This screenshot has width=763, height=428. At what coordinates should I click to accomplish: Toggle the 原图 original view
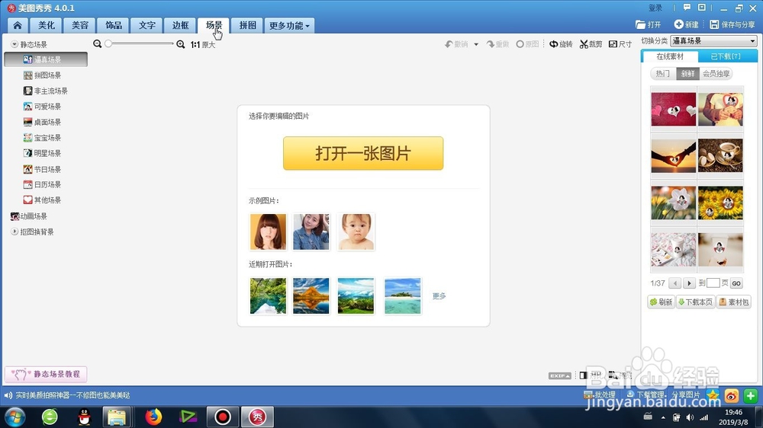(527, 44)
